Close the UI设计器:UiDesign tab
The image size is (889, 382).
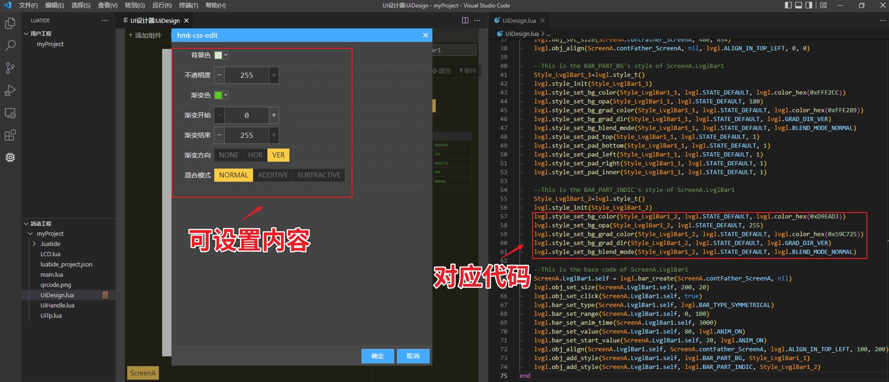[186, 21]
